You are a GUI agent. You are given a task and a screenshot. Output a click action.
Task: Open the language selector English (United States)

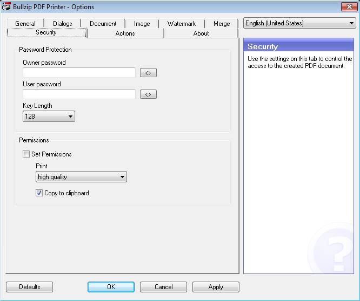(299, 23)
